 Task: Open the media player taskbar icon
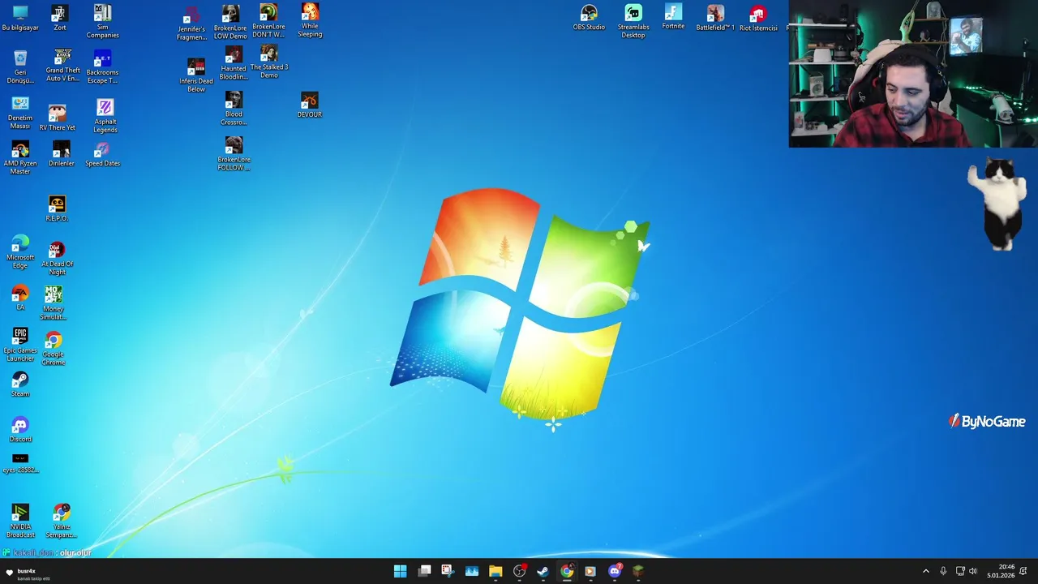[x=590, y=571]
